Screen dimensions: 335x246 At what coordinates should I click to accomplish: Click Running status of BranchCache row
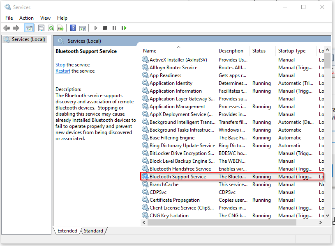click(261, 184)
